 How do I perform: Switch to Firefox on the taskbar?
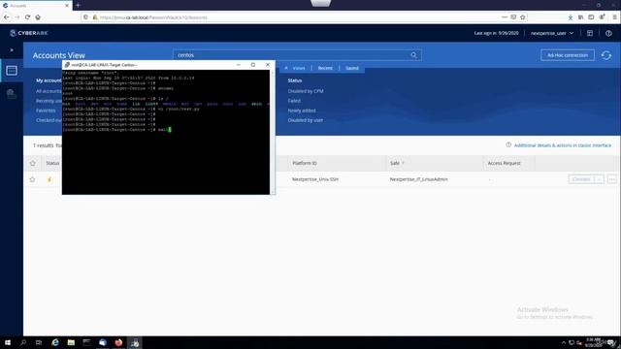[118, 342]
